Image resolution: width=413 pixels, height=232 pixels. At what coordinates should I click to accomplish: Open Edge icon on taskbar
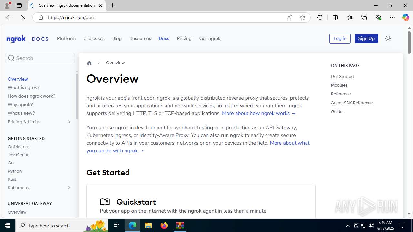pos(133,226)
